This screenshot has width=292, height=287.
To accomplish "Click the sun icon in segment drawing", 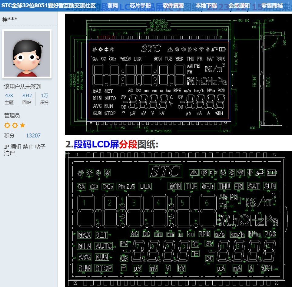I will (x=90, y=173).
